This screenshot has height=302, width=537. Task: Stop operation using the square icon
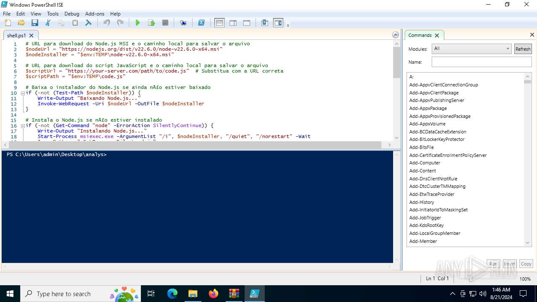pos(165,23)
